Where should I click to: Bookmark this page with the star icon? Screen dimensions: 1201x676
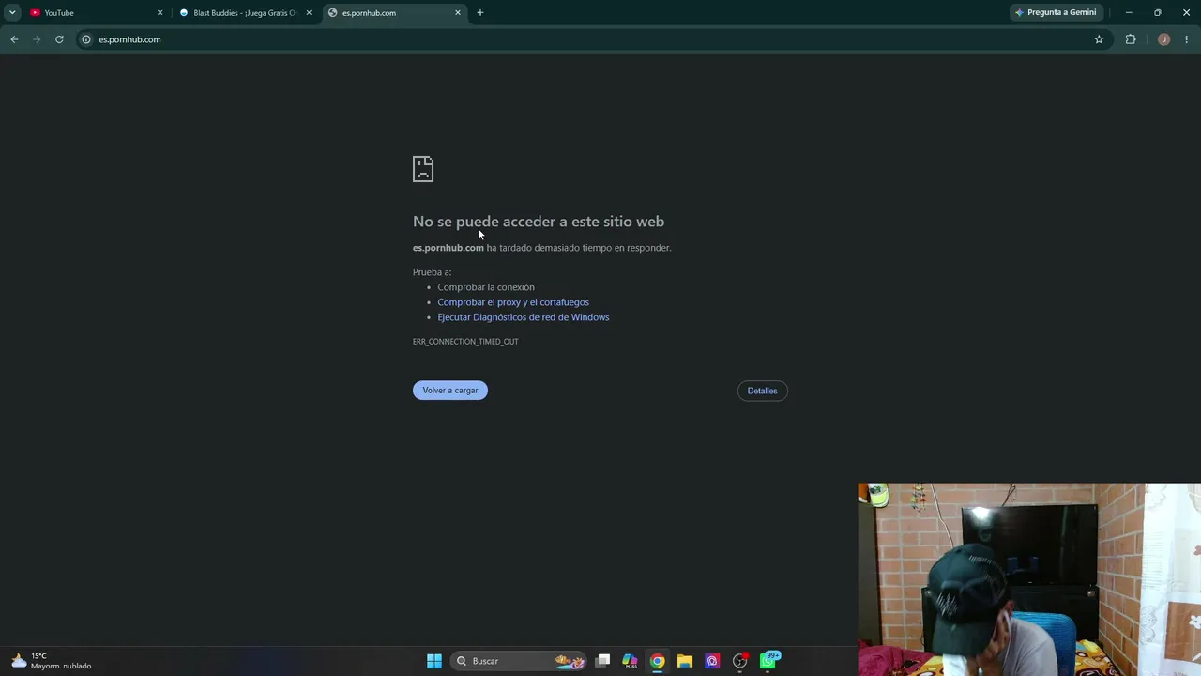[1099, 39]
